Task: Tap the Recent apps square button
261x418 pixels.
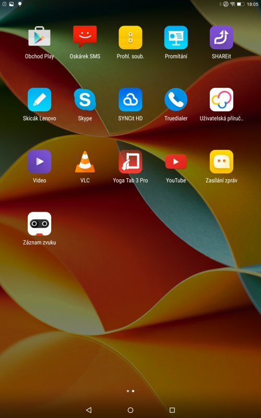Action: pyautogui.click(x=172, y=410)
